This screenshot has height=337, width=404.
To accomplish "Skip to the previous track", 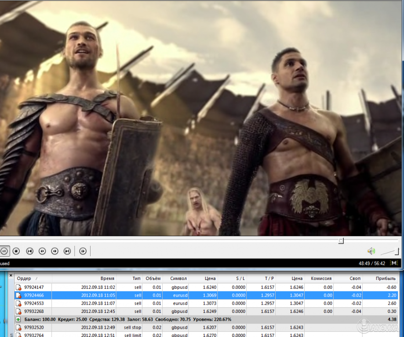I will pos(29,251).
